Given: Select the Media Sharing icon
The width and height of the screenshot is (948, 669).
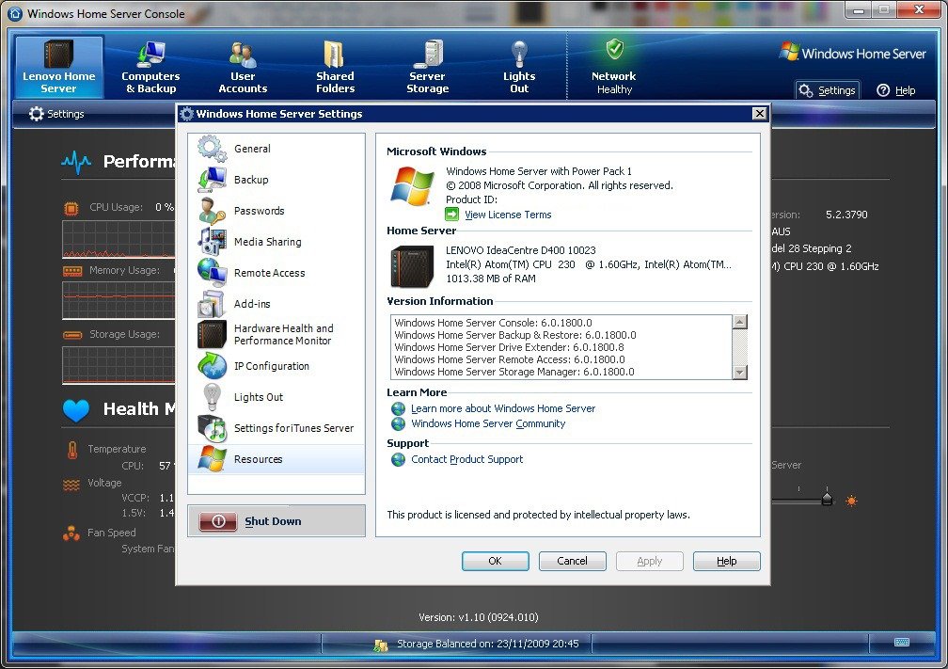Looking at the screenshot, I should [x=212, y=241].
